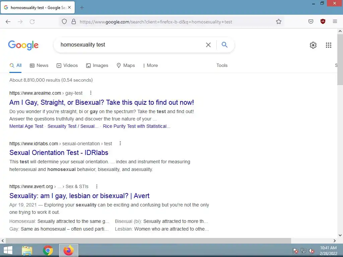Open Google quick settings gear
The height and width of the screenshot is (257, 343).
coord(313,45)
